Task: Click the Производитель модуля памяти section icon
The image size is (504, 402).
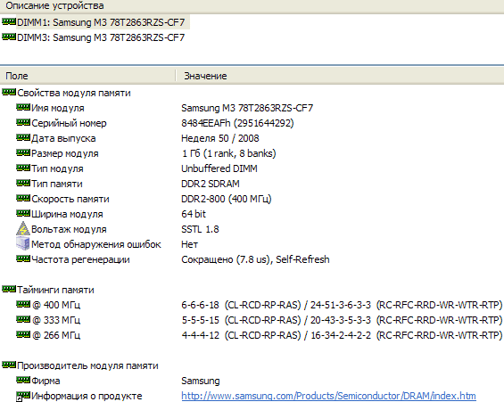Action: [x=9, y=365]
